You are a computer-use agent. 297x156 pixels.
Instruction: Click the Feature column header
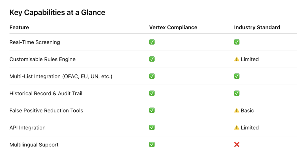19,28
